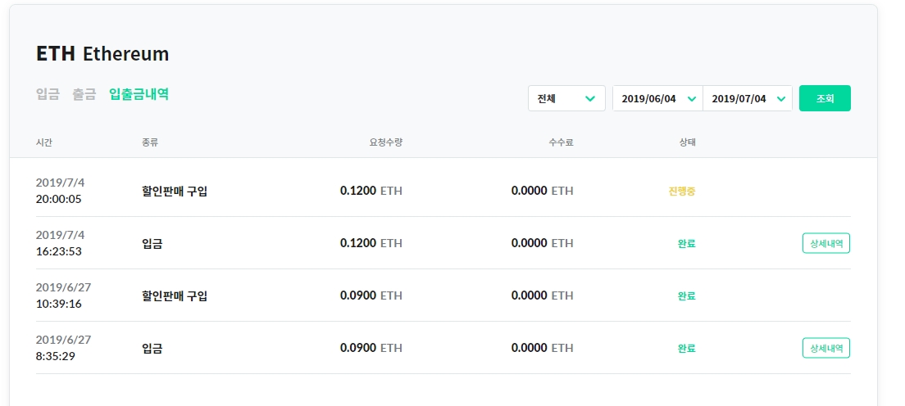
Task: Switch to the 입금 tab
Action: (48, 94)
